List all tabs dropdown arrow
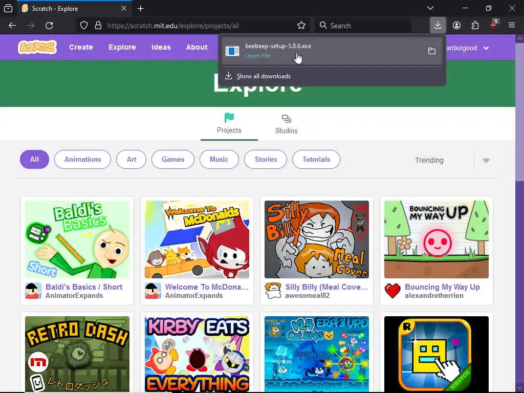 pos(430,8)
